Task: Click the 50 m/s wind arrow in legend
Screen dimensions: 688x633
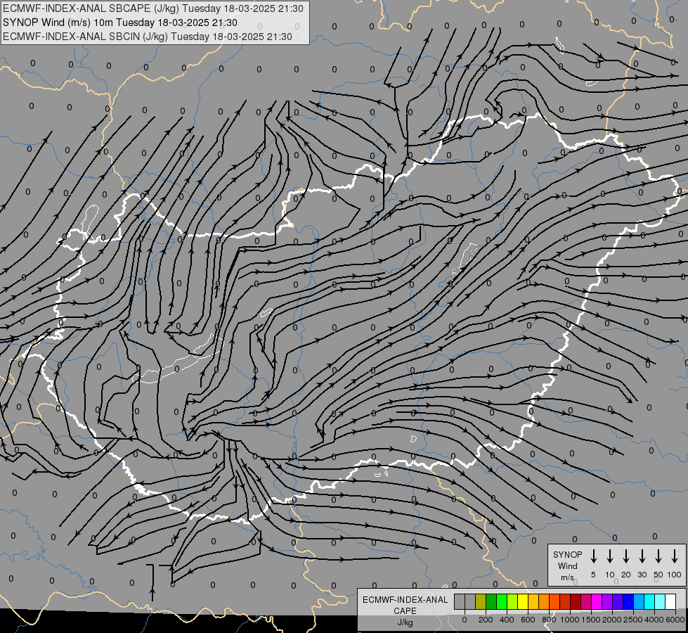Action: point(658,556)
